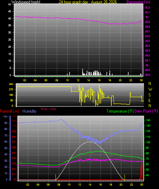
Task: Select the 0.1 rainfall axis value
Action: point(14,174)
